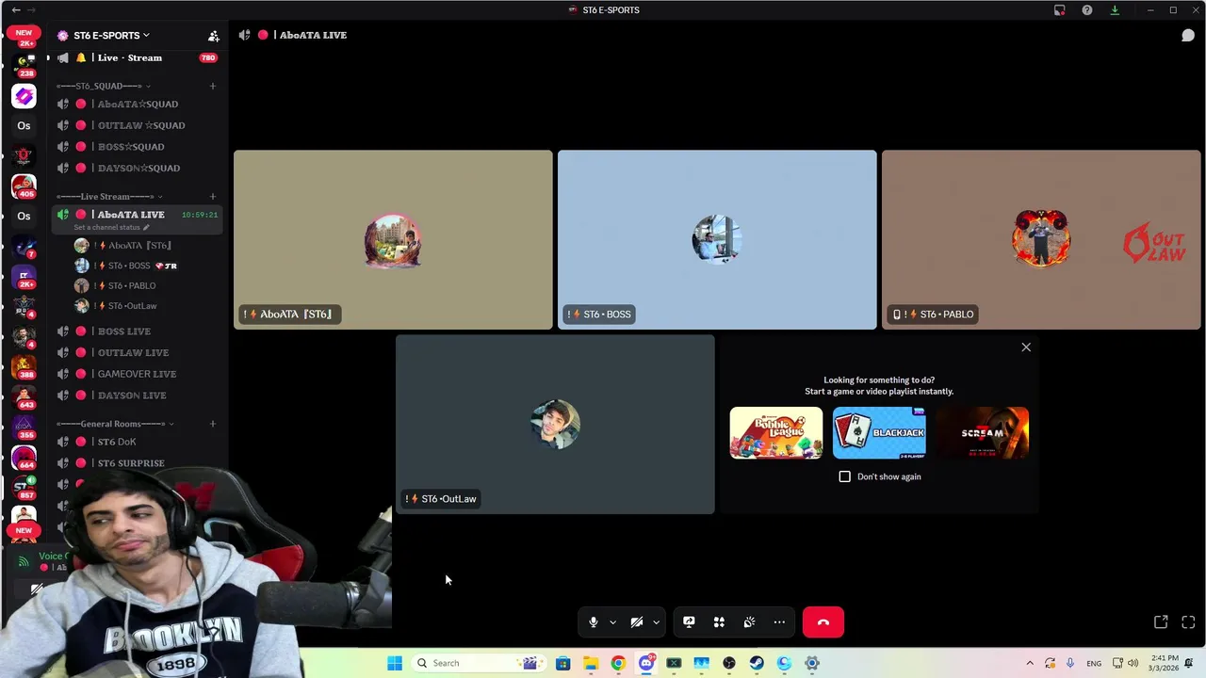Open more call options ellipsis

pyautogui.click(x=779, y=622)
